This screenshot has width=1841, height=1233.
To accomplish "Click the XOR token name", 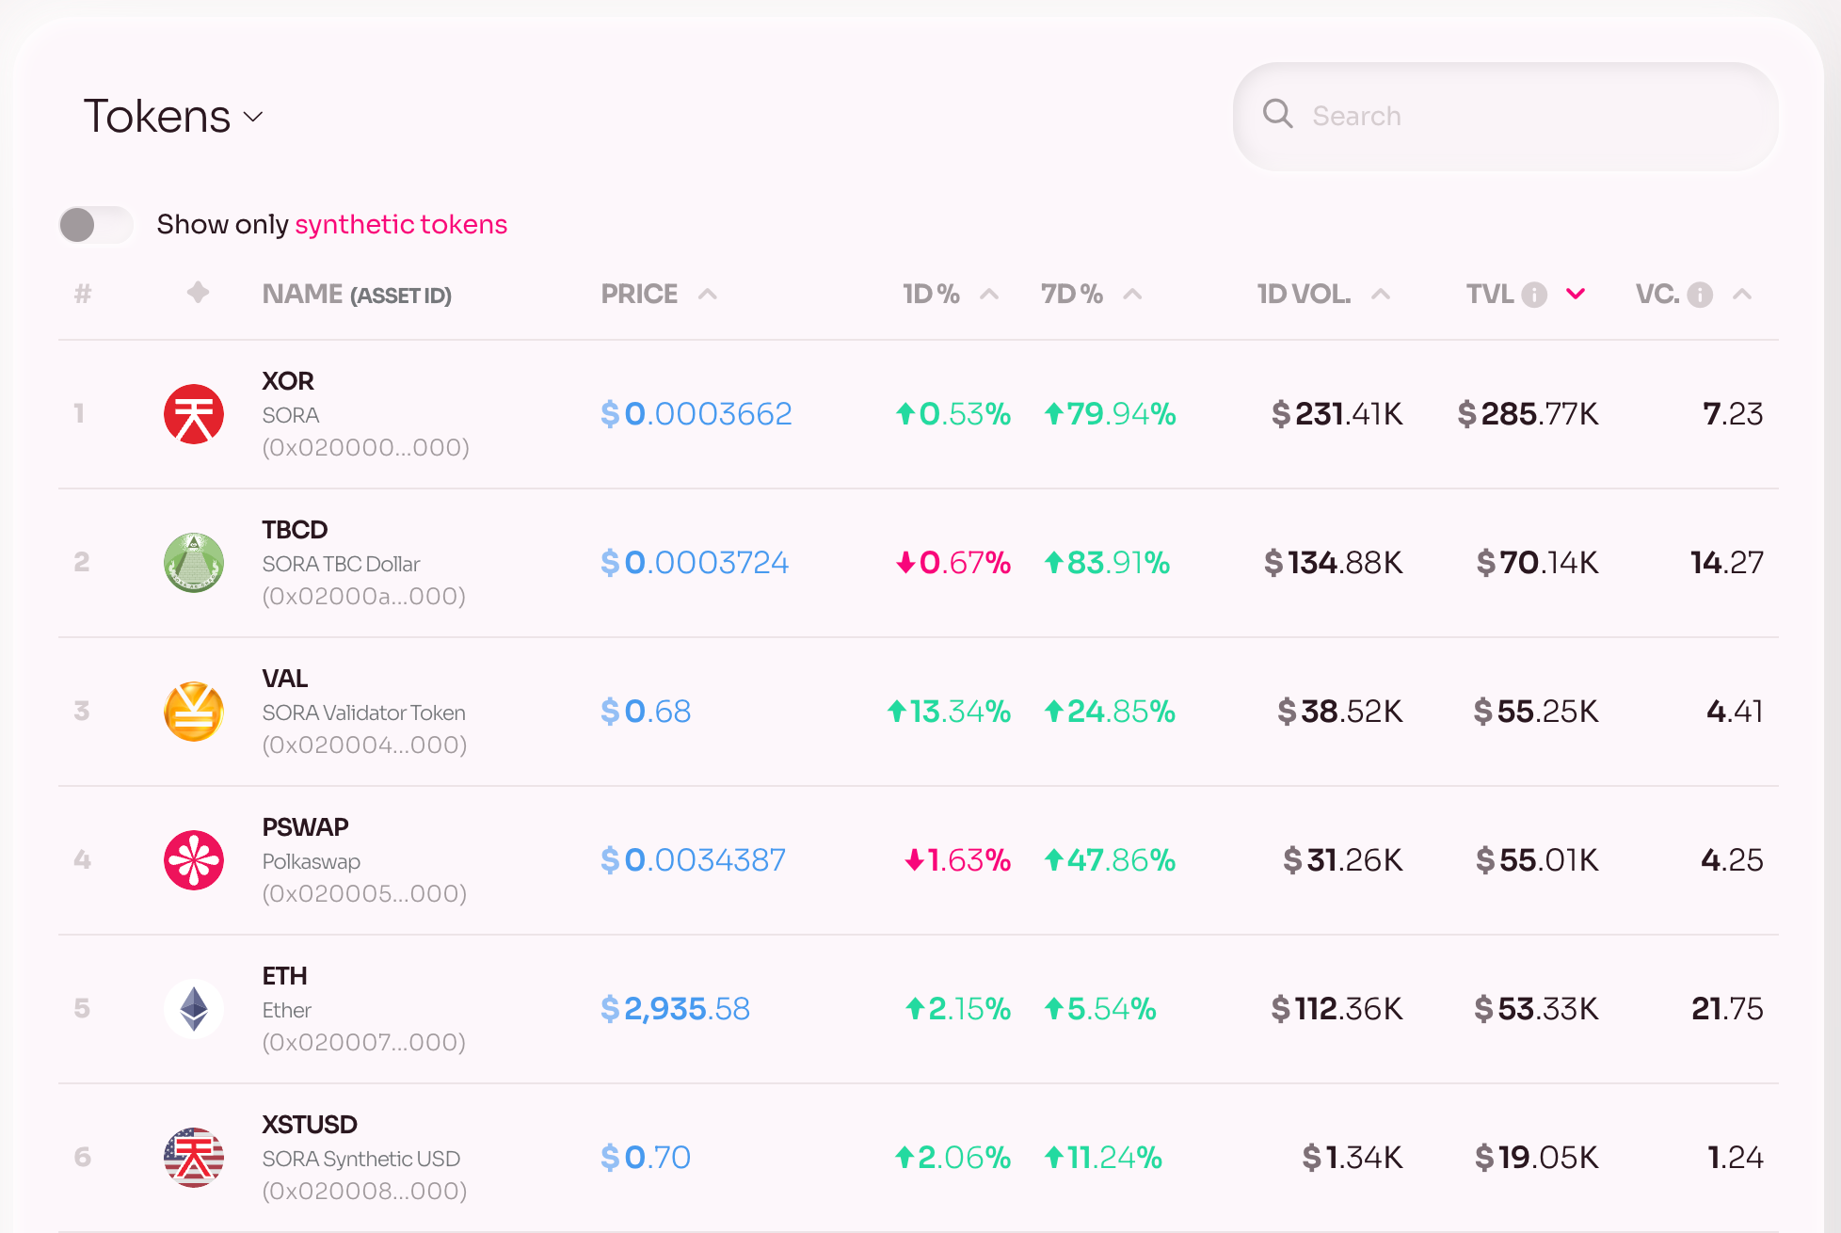I will [x=288, y=381].
